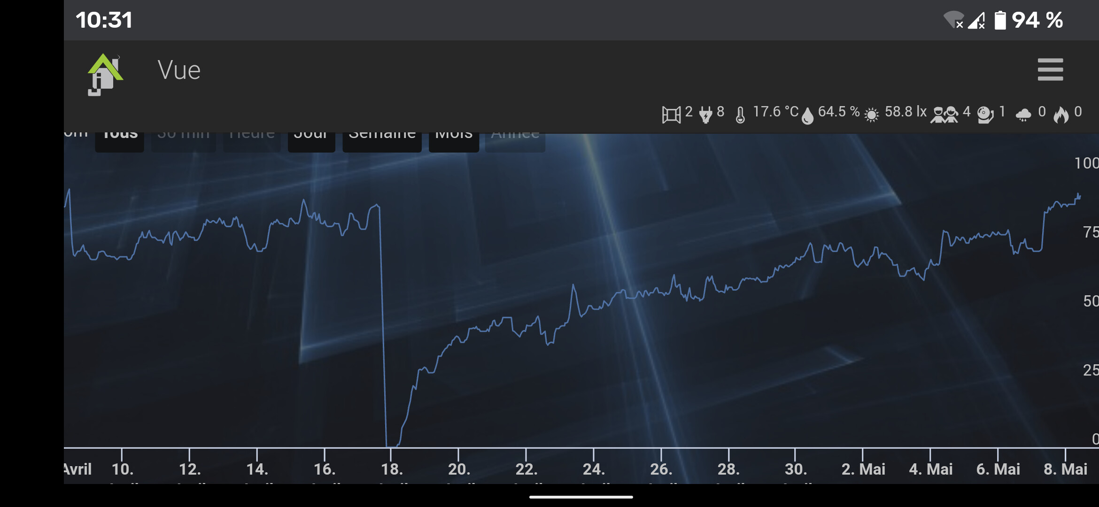This screenshot has width=1099, height=507.
Task: Open the alarm siren summary icon
Action: [985, 115]
